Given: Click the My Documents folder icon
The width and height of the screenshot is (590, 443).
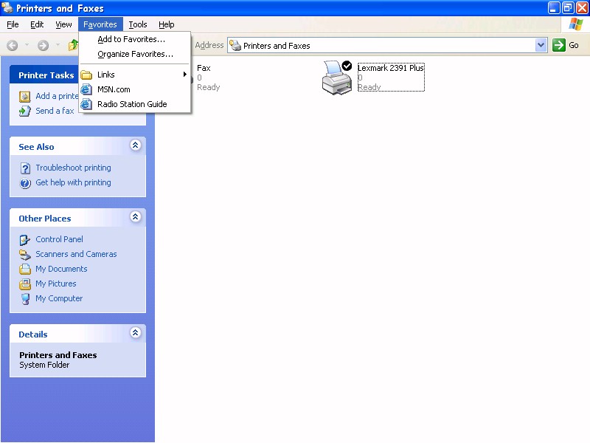Looking at the screenshot, I should pos(25,269).
